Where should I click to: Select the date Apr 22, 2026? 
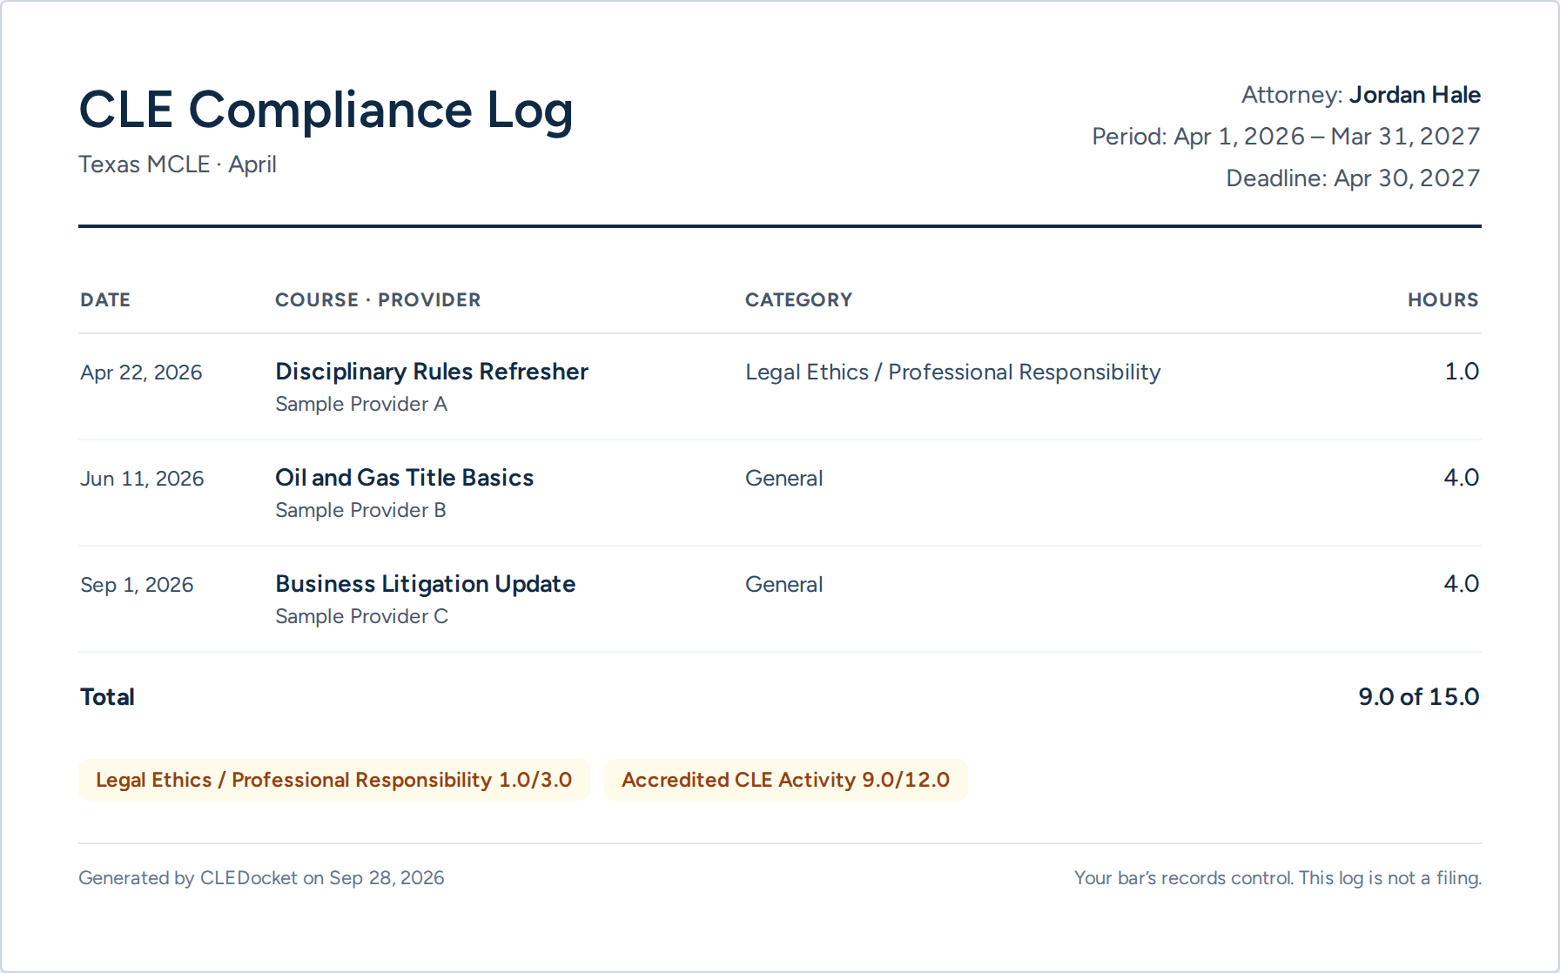coord(141,372)
